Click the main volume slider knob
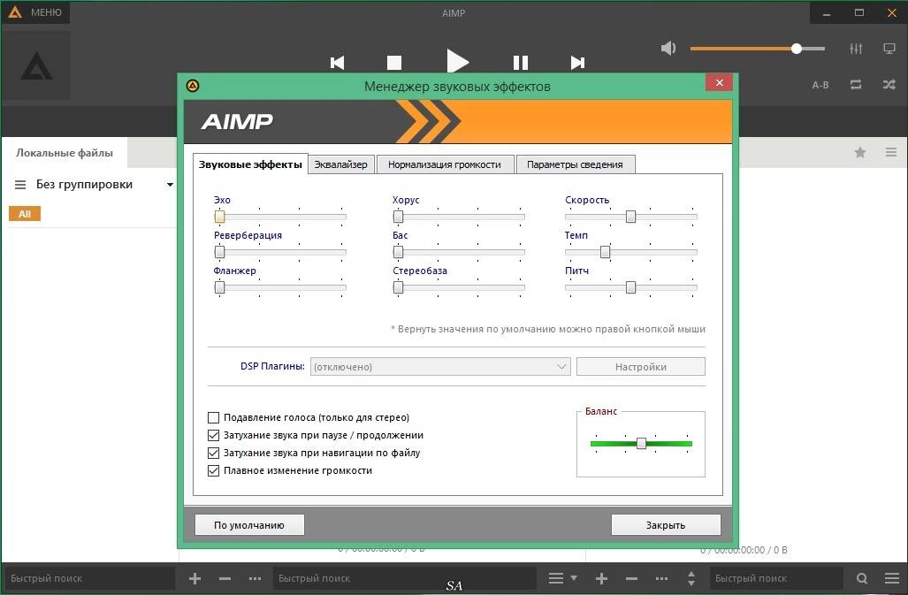 pyautogui.click(x=797, y=49)
